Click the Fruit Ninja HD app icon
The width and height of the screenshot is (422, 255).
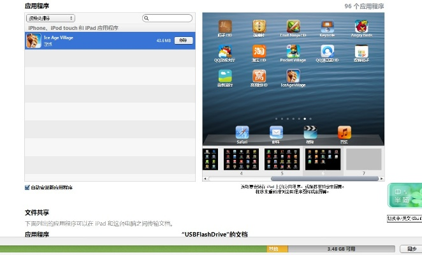pos(293,27)
